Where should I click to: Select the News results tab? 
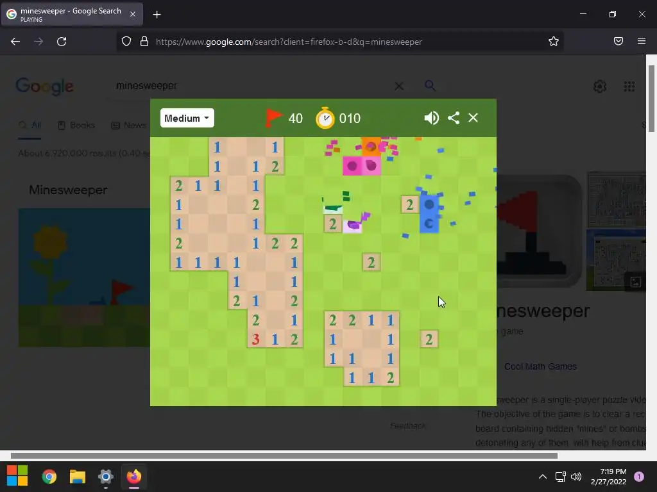click(128, 125)
